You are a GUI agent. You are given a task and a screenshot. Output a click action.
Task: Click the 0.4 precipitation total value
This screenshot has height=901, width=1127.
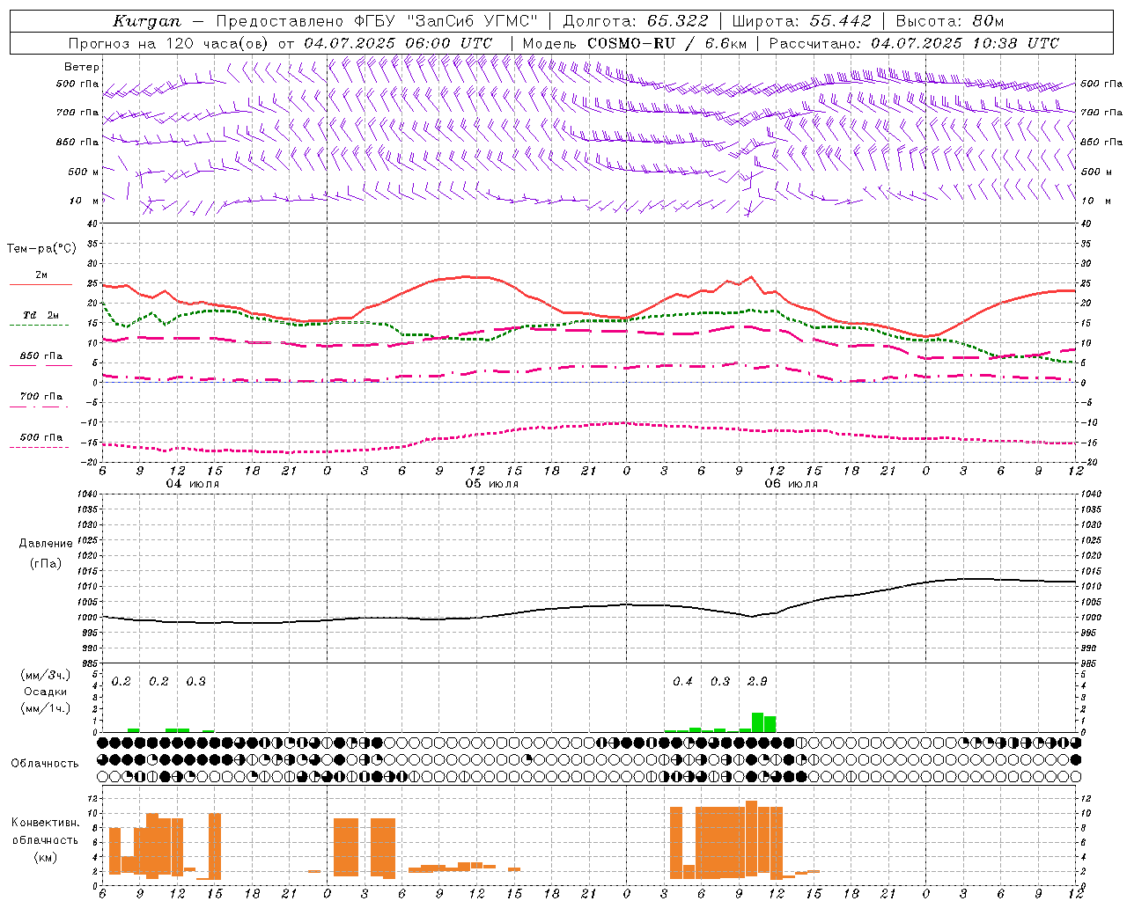pyautogui.click(x=682, y=681)
